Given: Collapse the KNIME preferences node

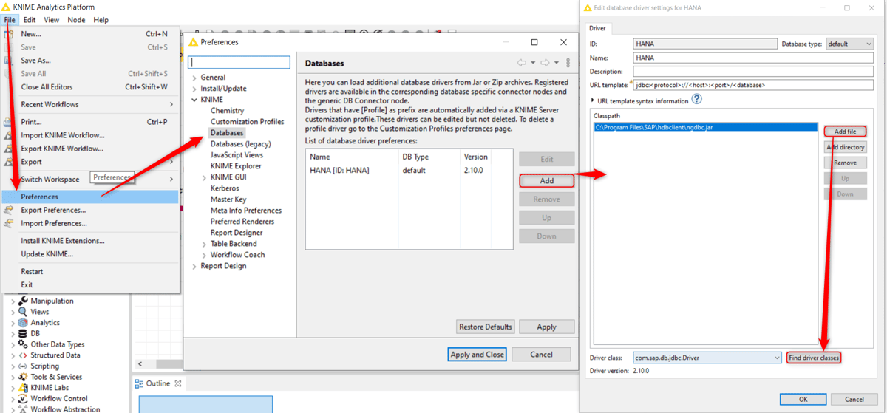Looking at the screenshot, I should click(194, 100).
